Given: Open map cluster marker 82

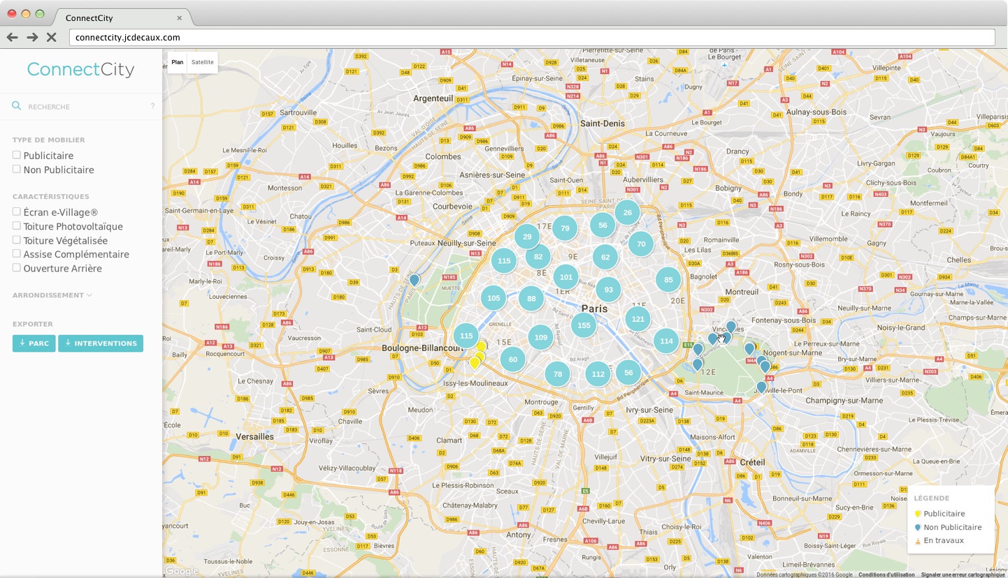Looking at the screenshot, I should [538, 257].
